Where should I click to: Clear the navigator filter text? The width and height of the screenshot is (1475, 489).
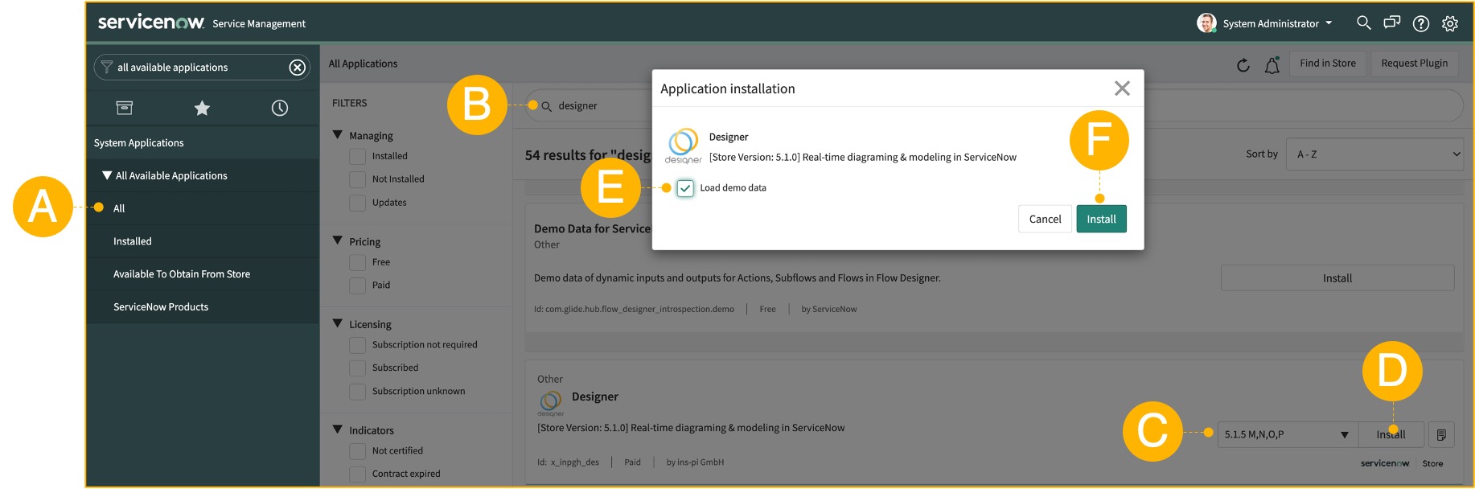pyautogui.click(x=298, y=68)
